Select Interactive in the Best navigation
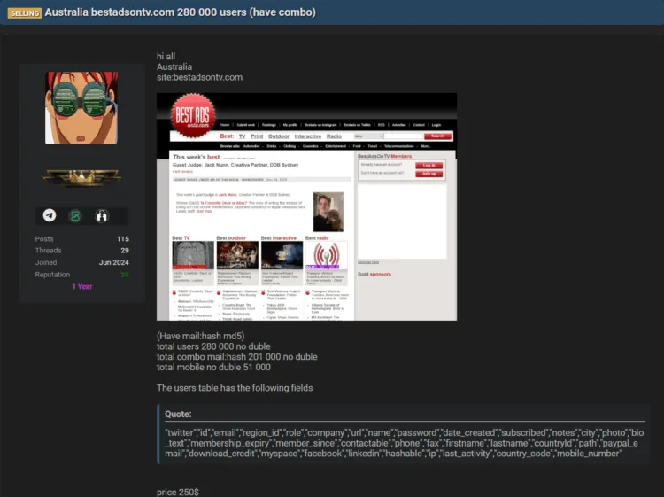This screenshot has height=497, width=664. (308, 136)
